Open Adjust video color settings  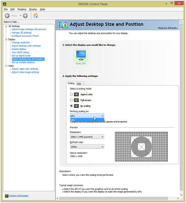25,69
